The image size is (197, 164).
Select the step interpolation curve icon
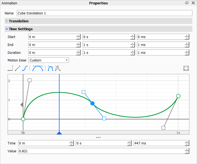[x=11, y=68]
